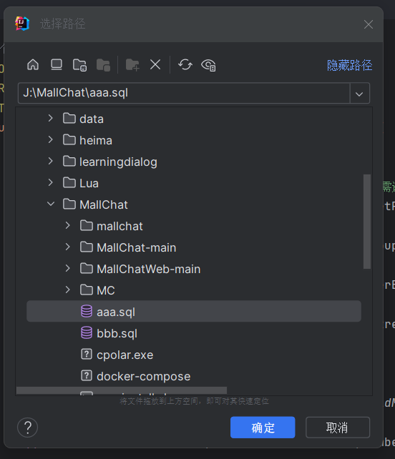Image resolution: width=395 pixels, height=459 pixels.
Task: Open desktop directory icon
Action: coord(57,64)
